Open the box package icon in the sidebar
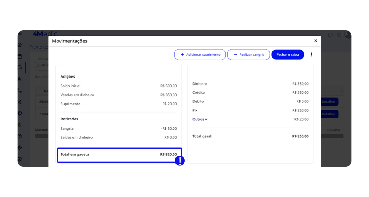This screenshot has height=197, width=369. [20, 136]
